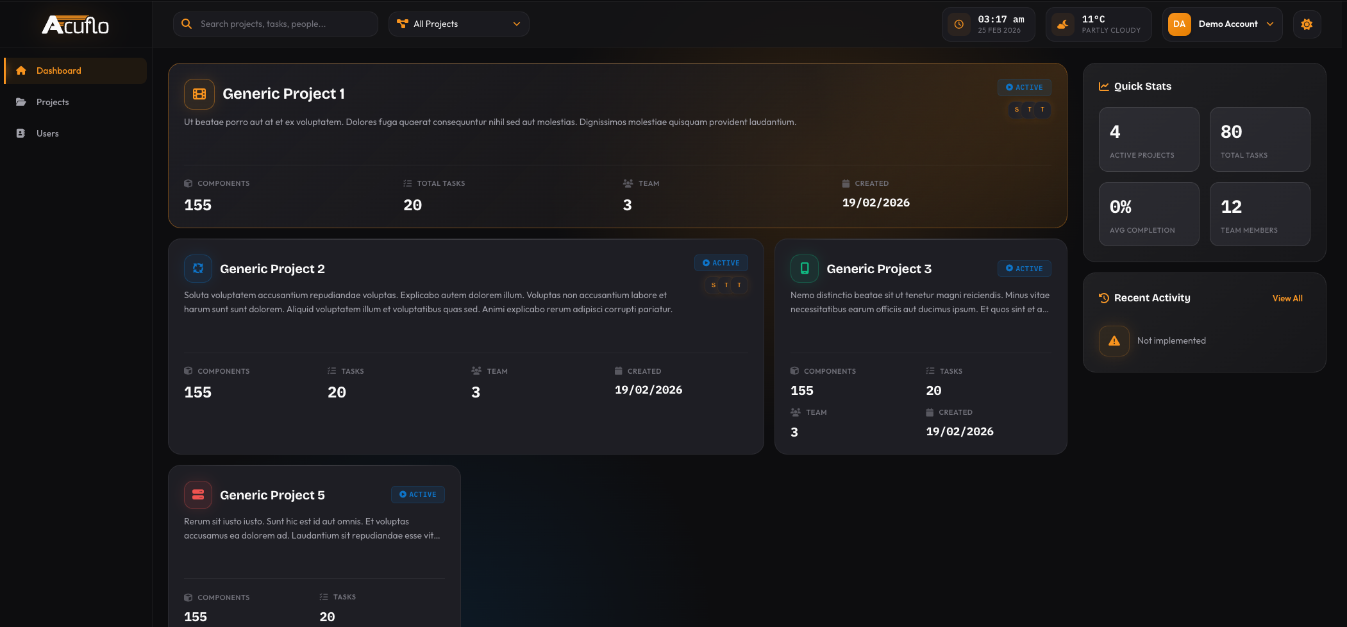Click the Generic Project 3 mobile icon

pos(805,269)
